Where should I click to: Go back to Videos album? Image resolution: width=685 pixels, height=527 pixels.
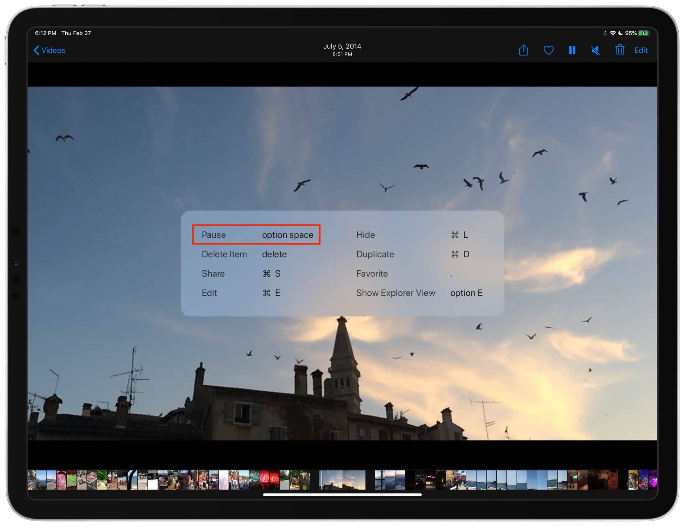50,50
